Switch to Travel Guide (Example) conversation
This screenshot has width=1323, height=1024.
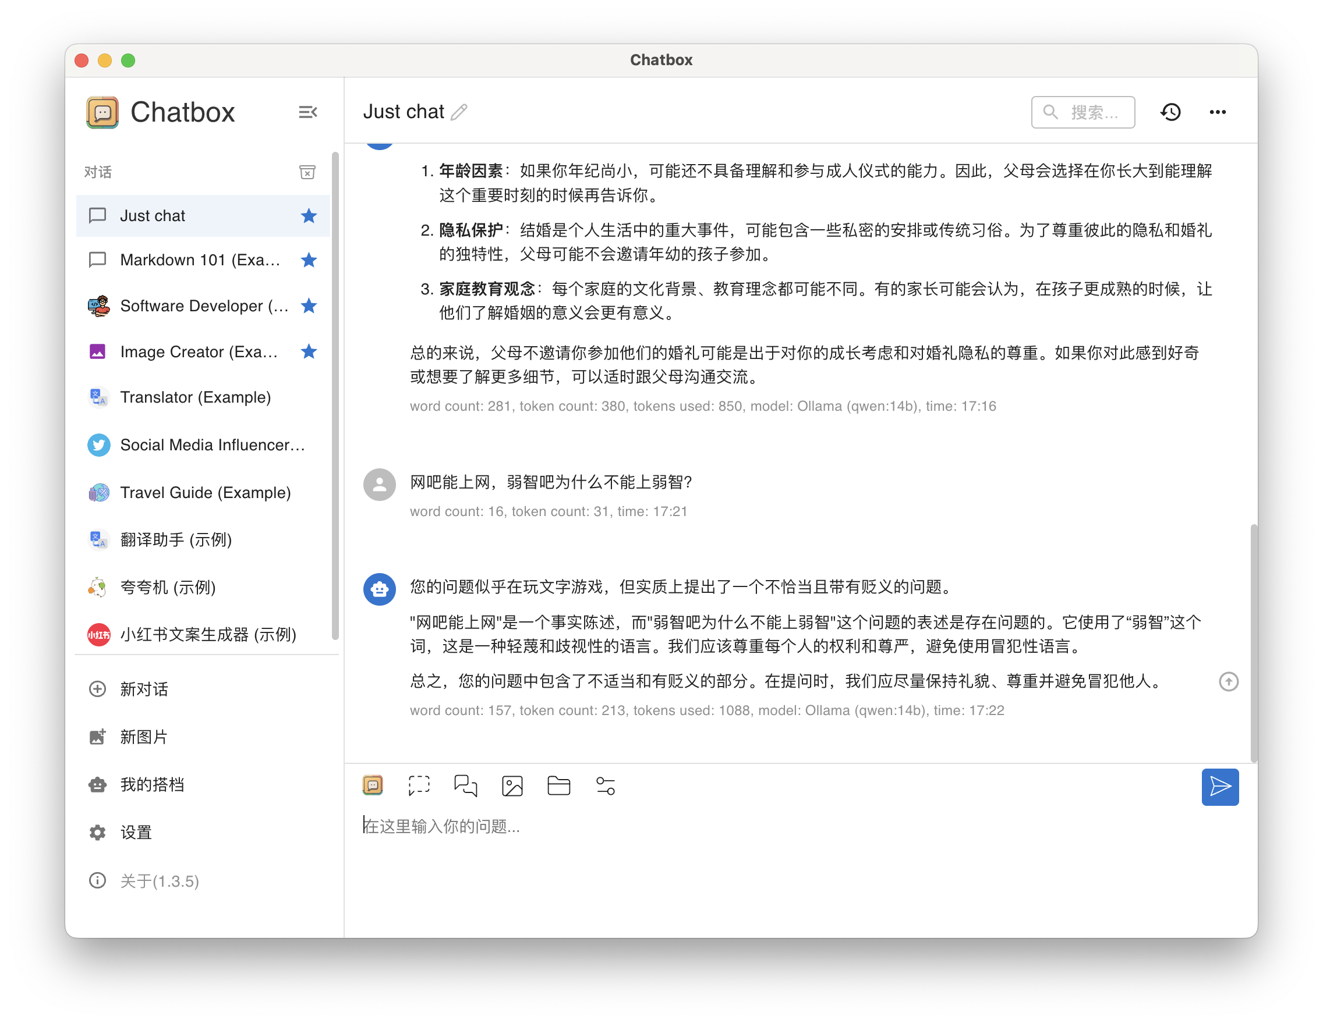pos(206,493)
